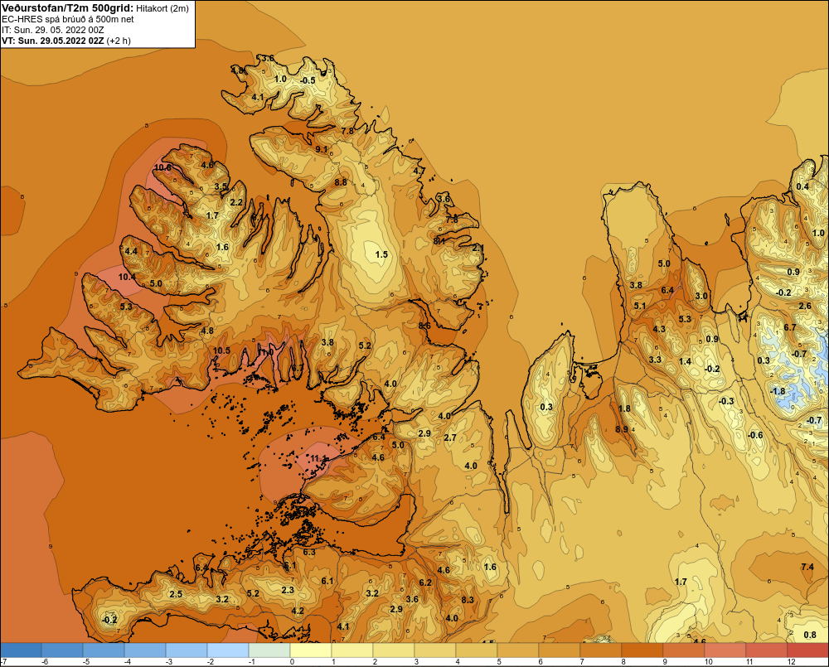Click the 8.6 temperature value
This screenshot has width=829, height=667.
[424, 326]
